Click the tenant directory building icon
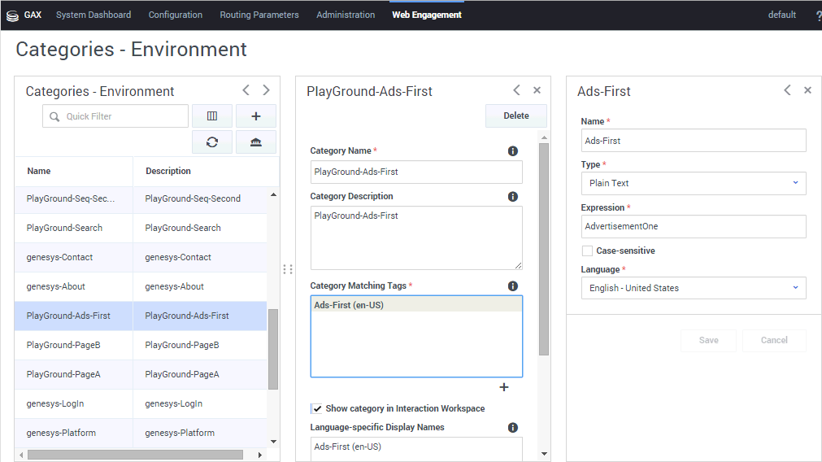This screenshot has height=462, width=822. 256,142
